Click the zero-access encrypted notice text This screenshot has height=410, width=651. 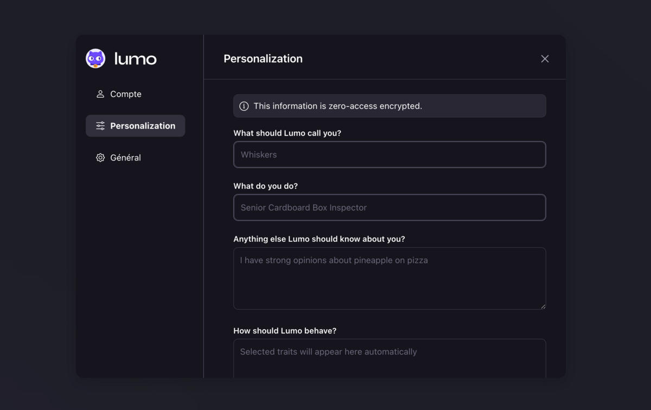(x=337, y=106)
